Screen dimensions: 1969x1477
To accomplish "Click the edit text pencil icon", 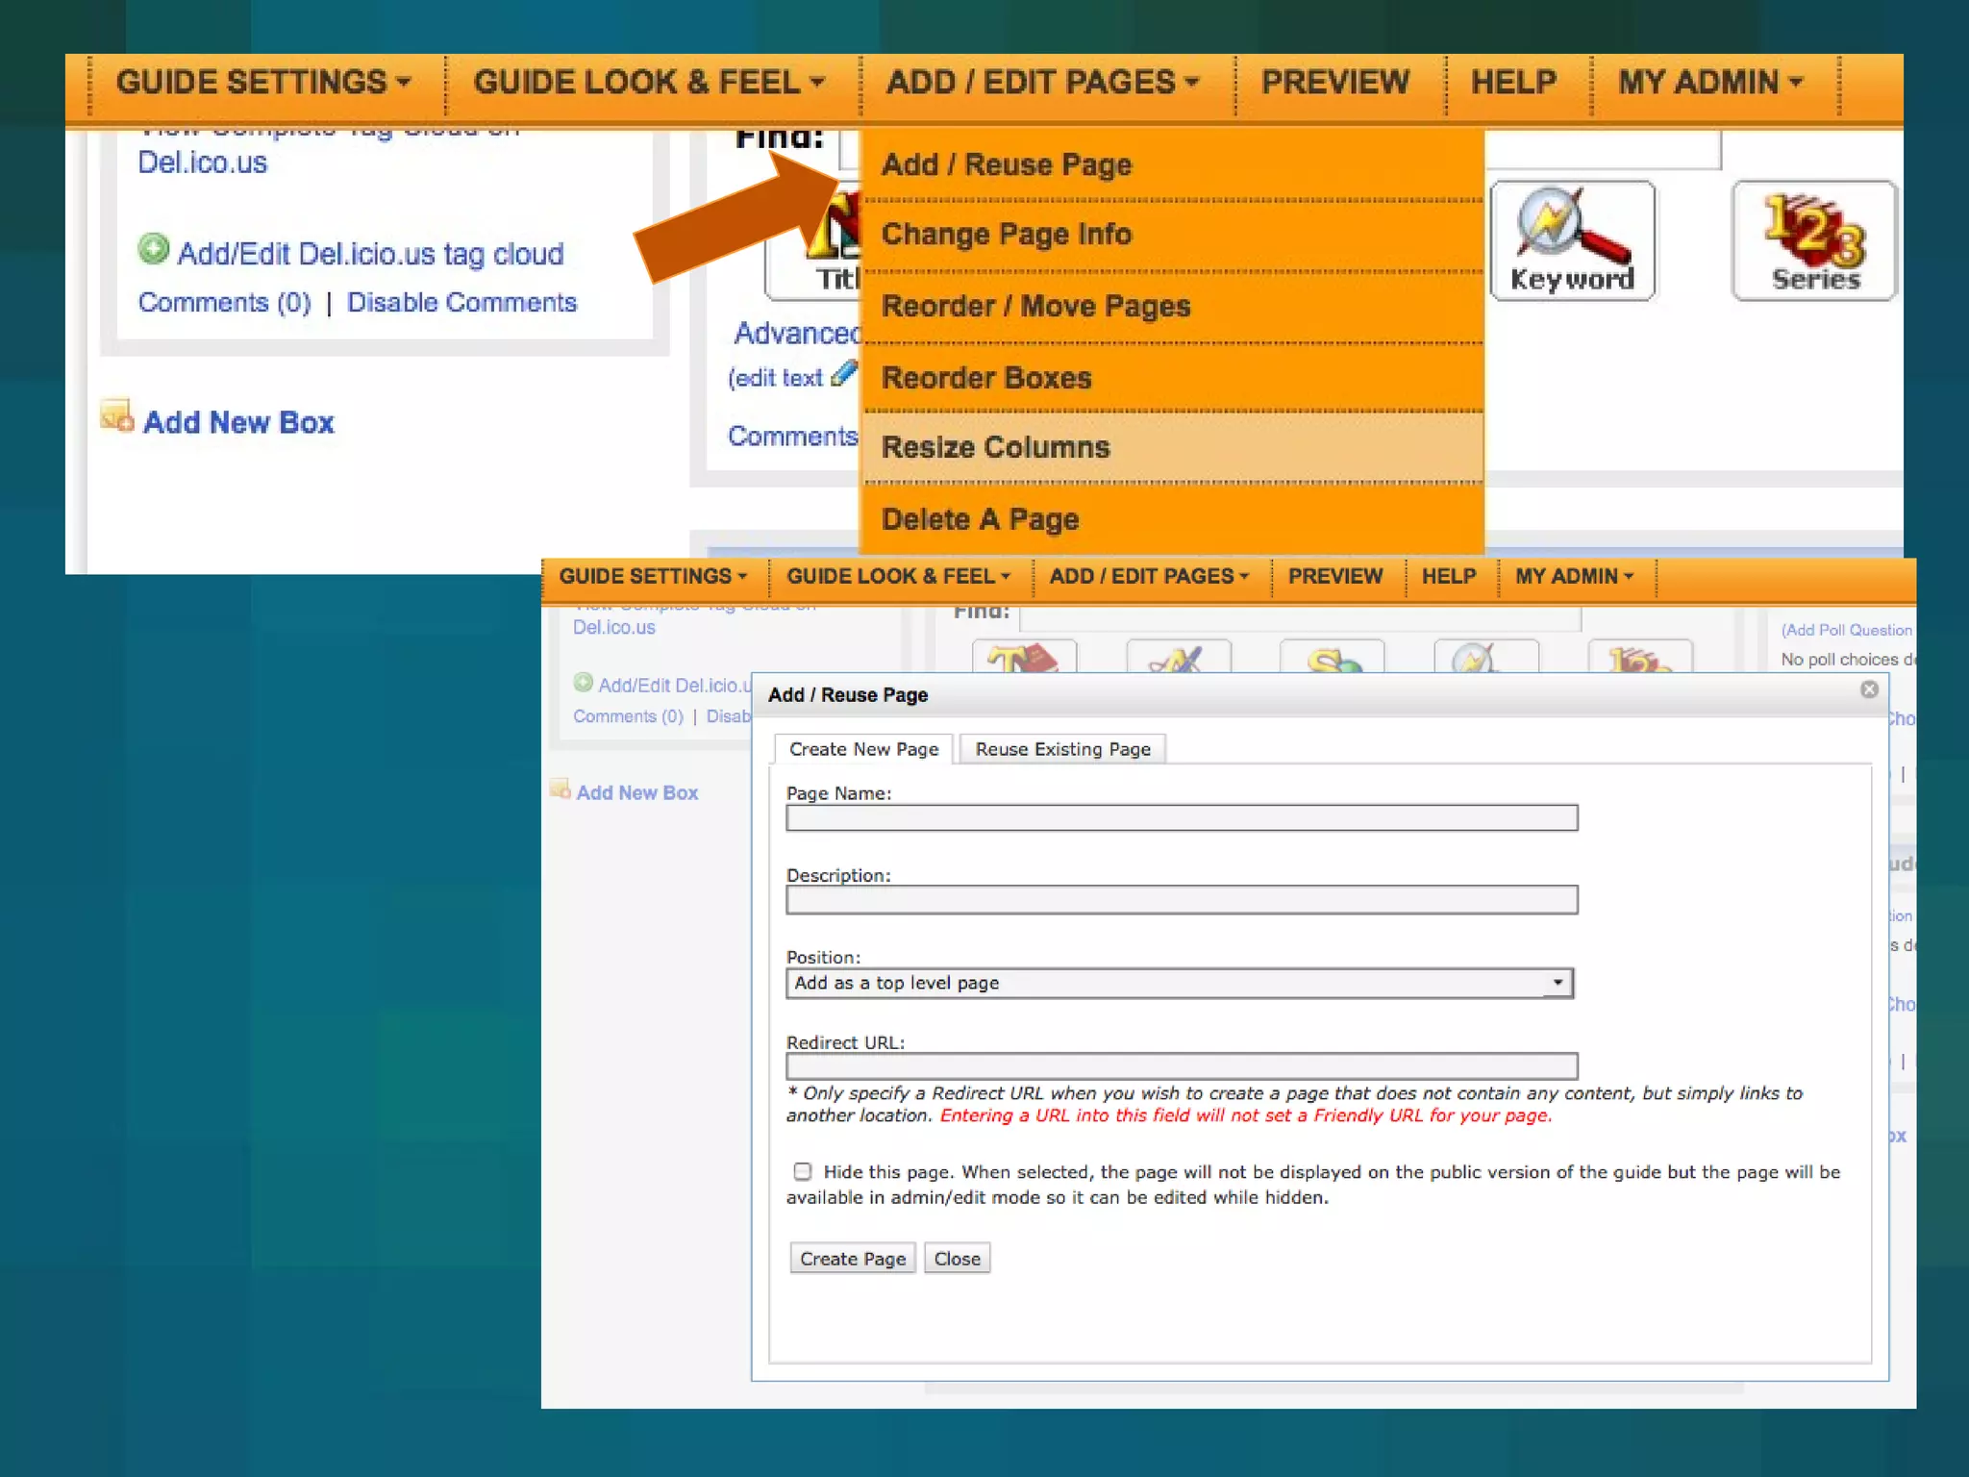I will (x=843, y=373).
